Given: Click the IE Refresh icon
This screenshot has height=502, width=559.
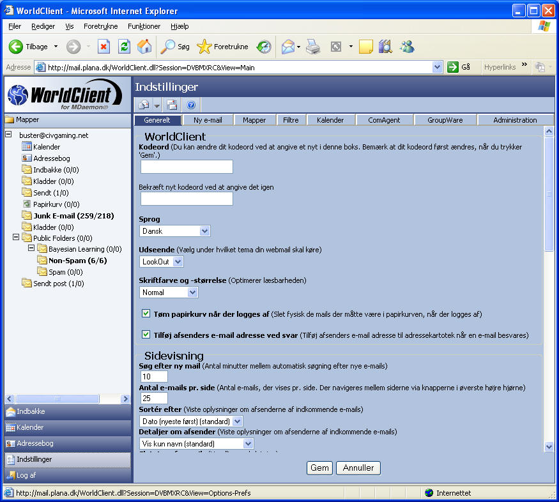Looking at the screenshot, I should pyautogui.click(x=125, y=47).
